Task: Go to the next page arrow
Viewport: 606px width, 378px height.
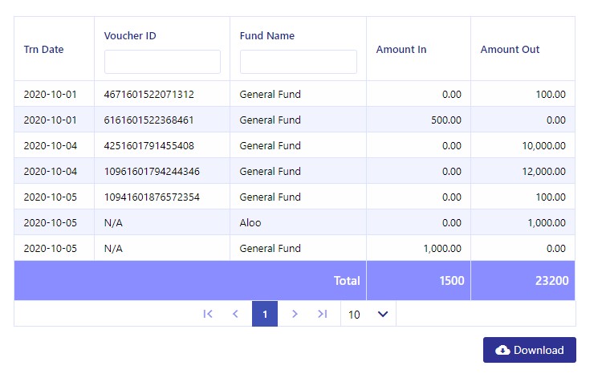Action: tap(295, 314)
